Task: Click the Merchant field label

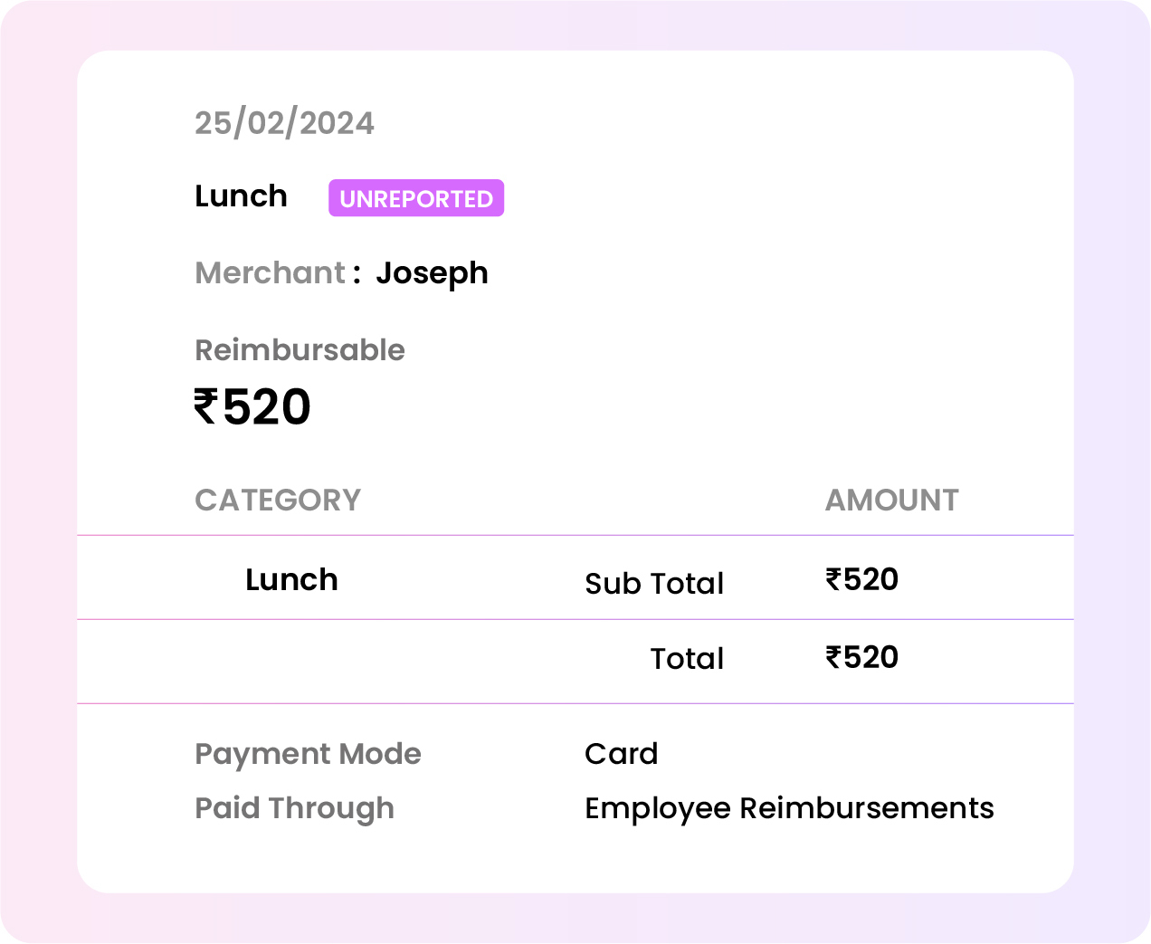Action: coord(270,273)
